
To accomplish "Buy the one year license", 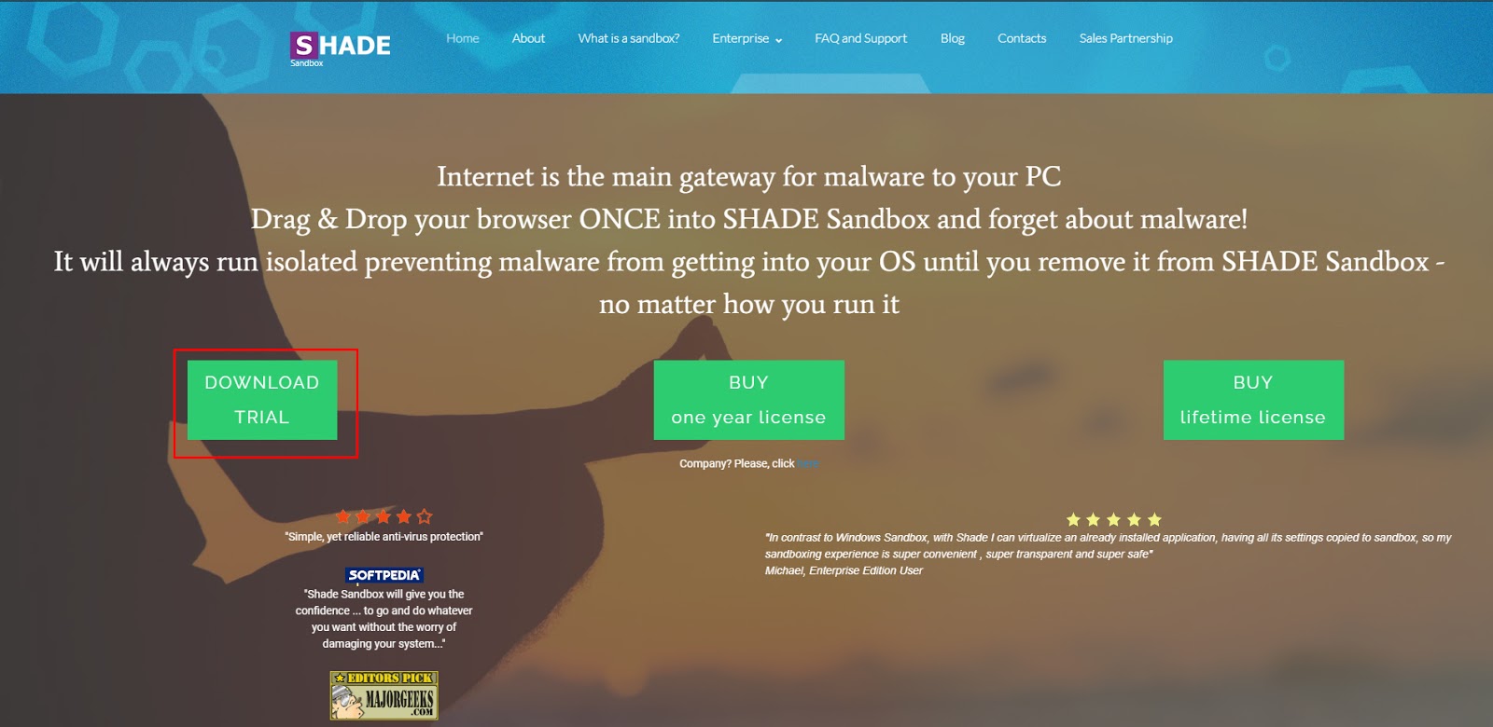I will point(749,400).
